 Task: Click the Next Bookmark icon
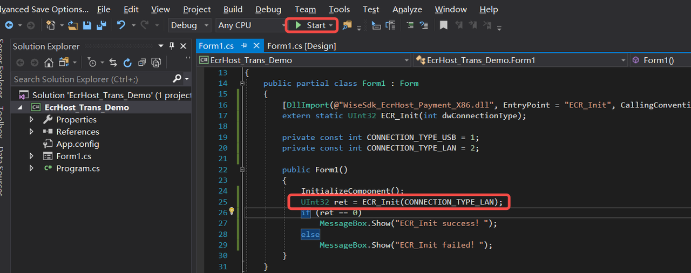473,25
